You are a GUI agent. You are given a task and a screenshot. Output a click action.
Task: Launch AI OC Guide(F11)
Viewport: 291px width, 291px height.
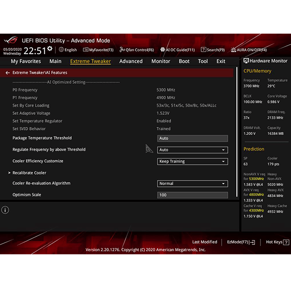pyautogui.click(x=178, y=50)
